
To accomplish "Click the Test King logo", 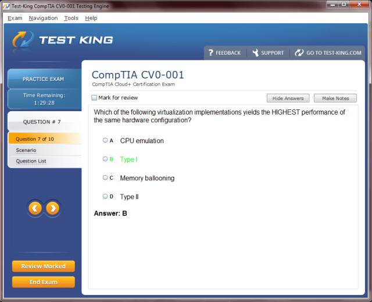I will 63,41.
